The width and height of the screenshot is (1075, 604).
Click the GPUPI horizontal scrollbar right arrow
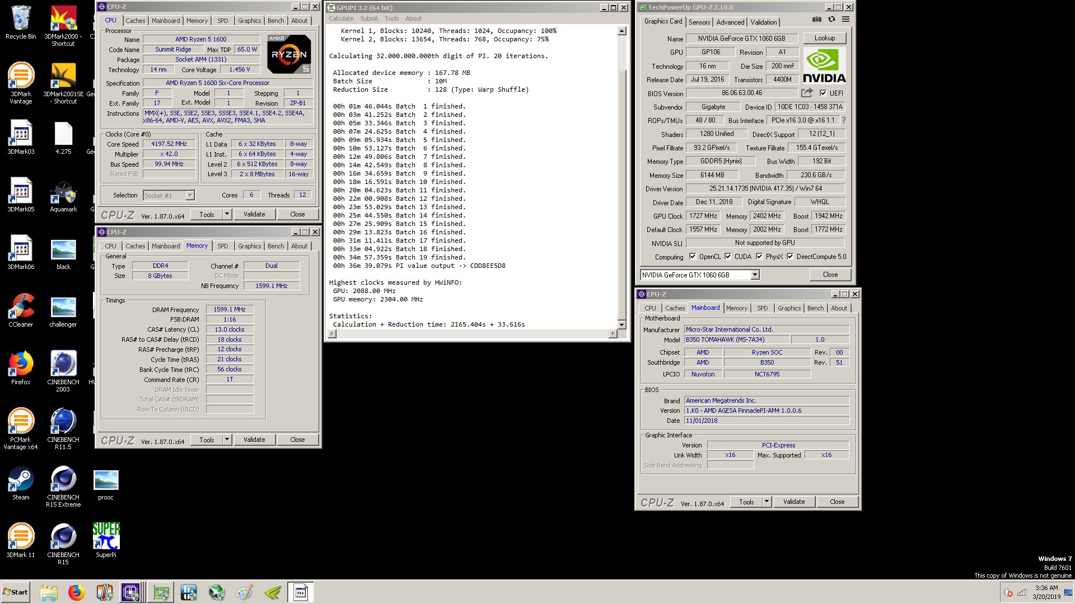click(613, 334)
